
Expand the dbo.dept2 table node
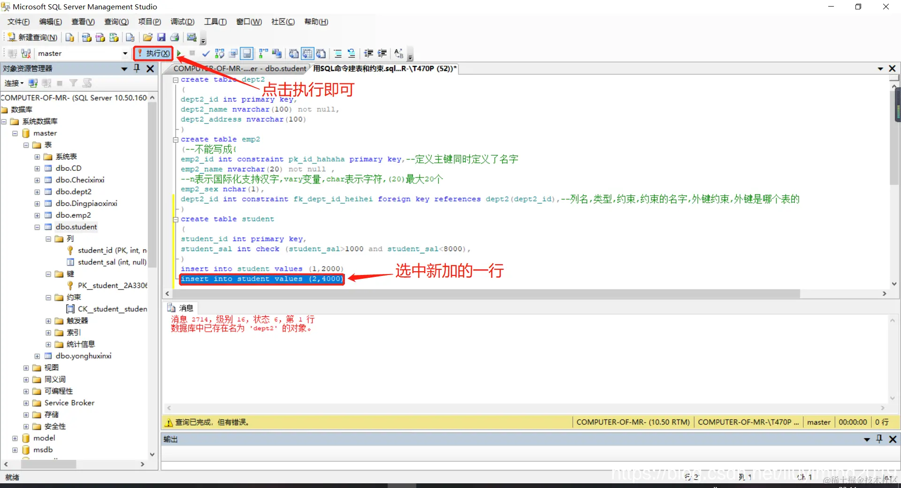[x=37, y=192]
